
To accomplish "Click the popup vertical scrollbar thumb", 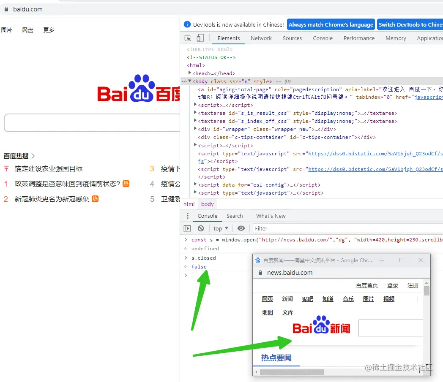I will click(x=427, y=290).
